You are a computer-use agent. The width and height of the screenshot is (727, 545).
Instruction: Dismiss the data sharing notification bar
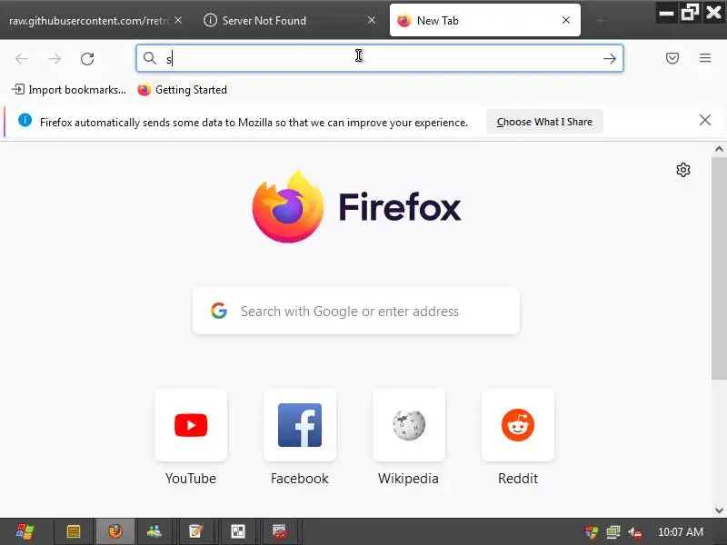[x=705, y=121]
